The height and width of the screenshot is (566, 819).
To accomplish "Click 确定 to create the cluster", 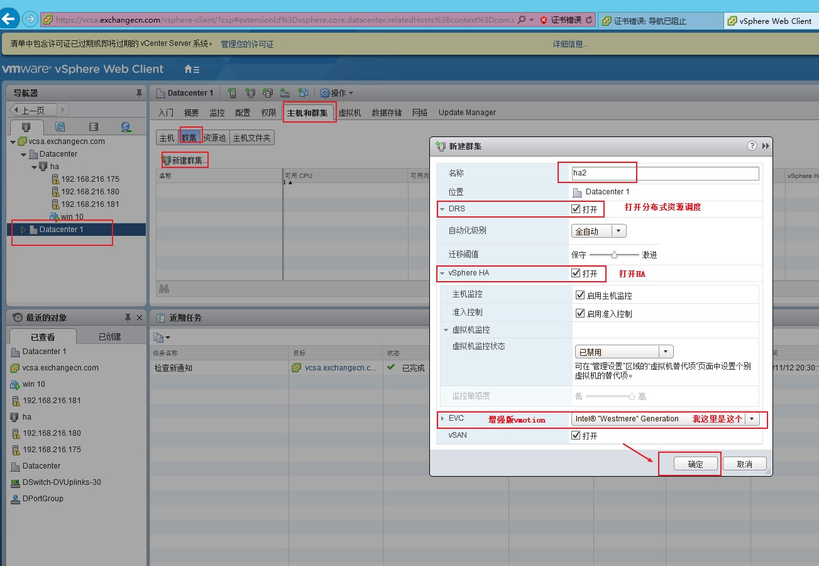I will click(x=695, y=464).
